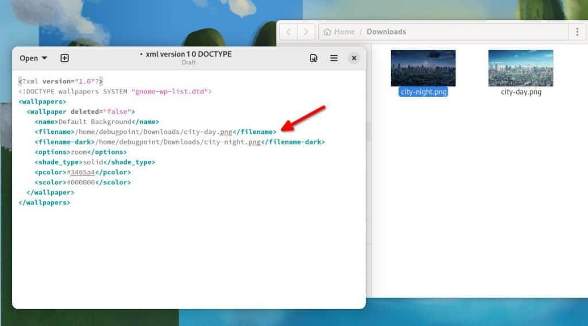
Task: Place cursor in the filename-dark city-night path
Action: tap(178, 142)
